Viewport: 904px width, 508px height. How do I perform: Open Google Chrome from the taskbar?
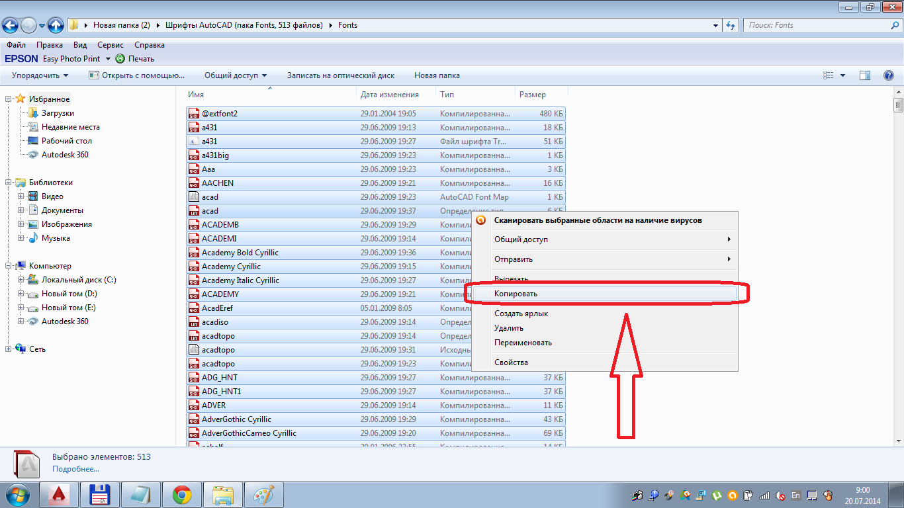pyautogui.click(x=182, y=495)
